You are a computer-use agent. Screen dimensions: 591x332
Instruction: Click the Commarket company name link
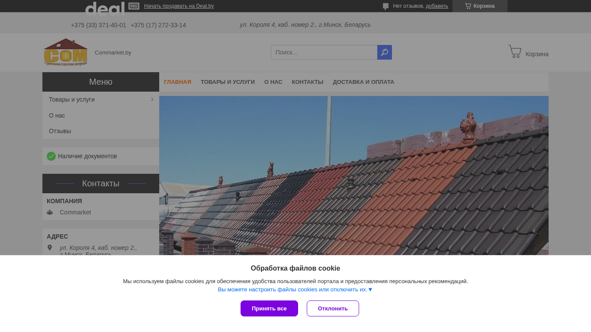point(75,212)
